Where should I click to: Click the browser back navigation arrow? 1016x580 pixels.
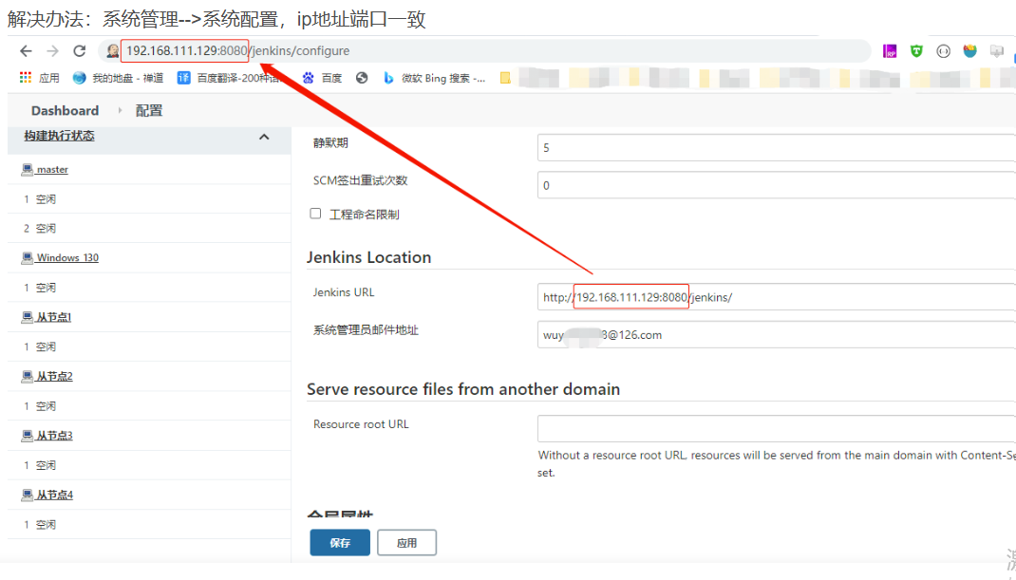click(26, 51)
